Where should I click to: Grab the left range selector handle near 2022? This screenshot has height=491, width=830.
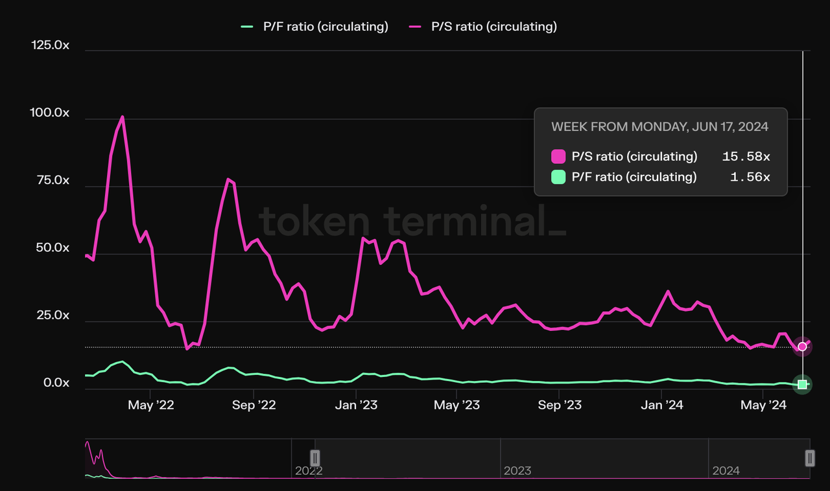pyautogui.click(x=315, y=458)
